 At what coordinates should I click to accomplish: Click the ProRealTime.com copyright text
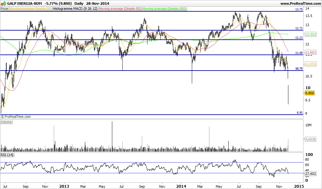[16, 117]
